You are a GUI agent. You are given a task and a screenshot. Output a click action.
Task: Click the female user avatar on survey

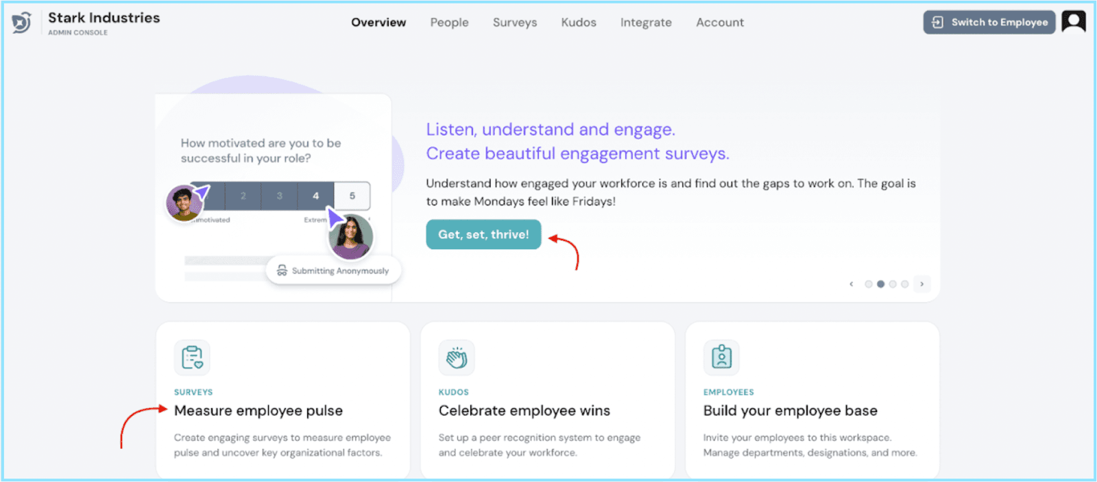(350, 237)
